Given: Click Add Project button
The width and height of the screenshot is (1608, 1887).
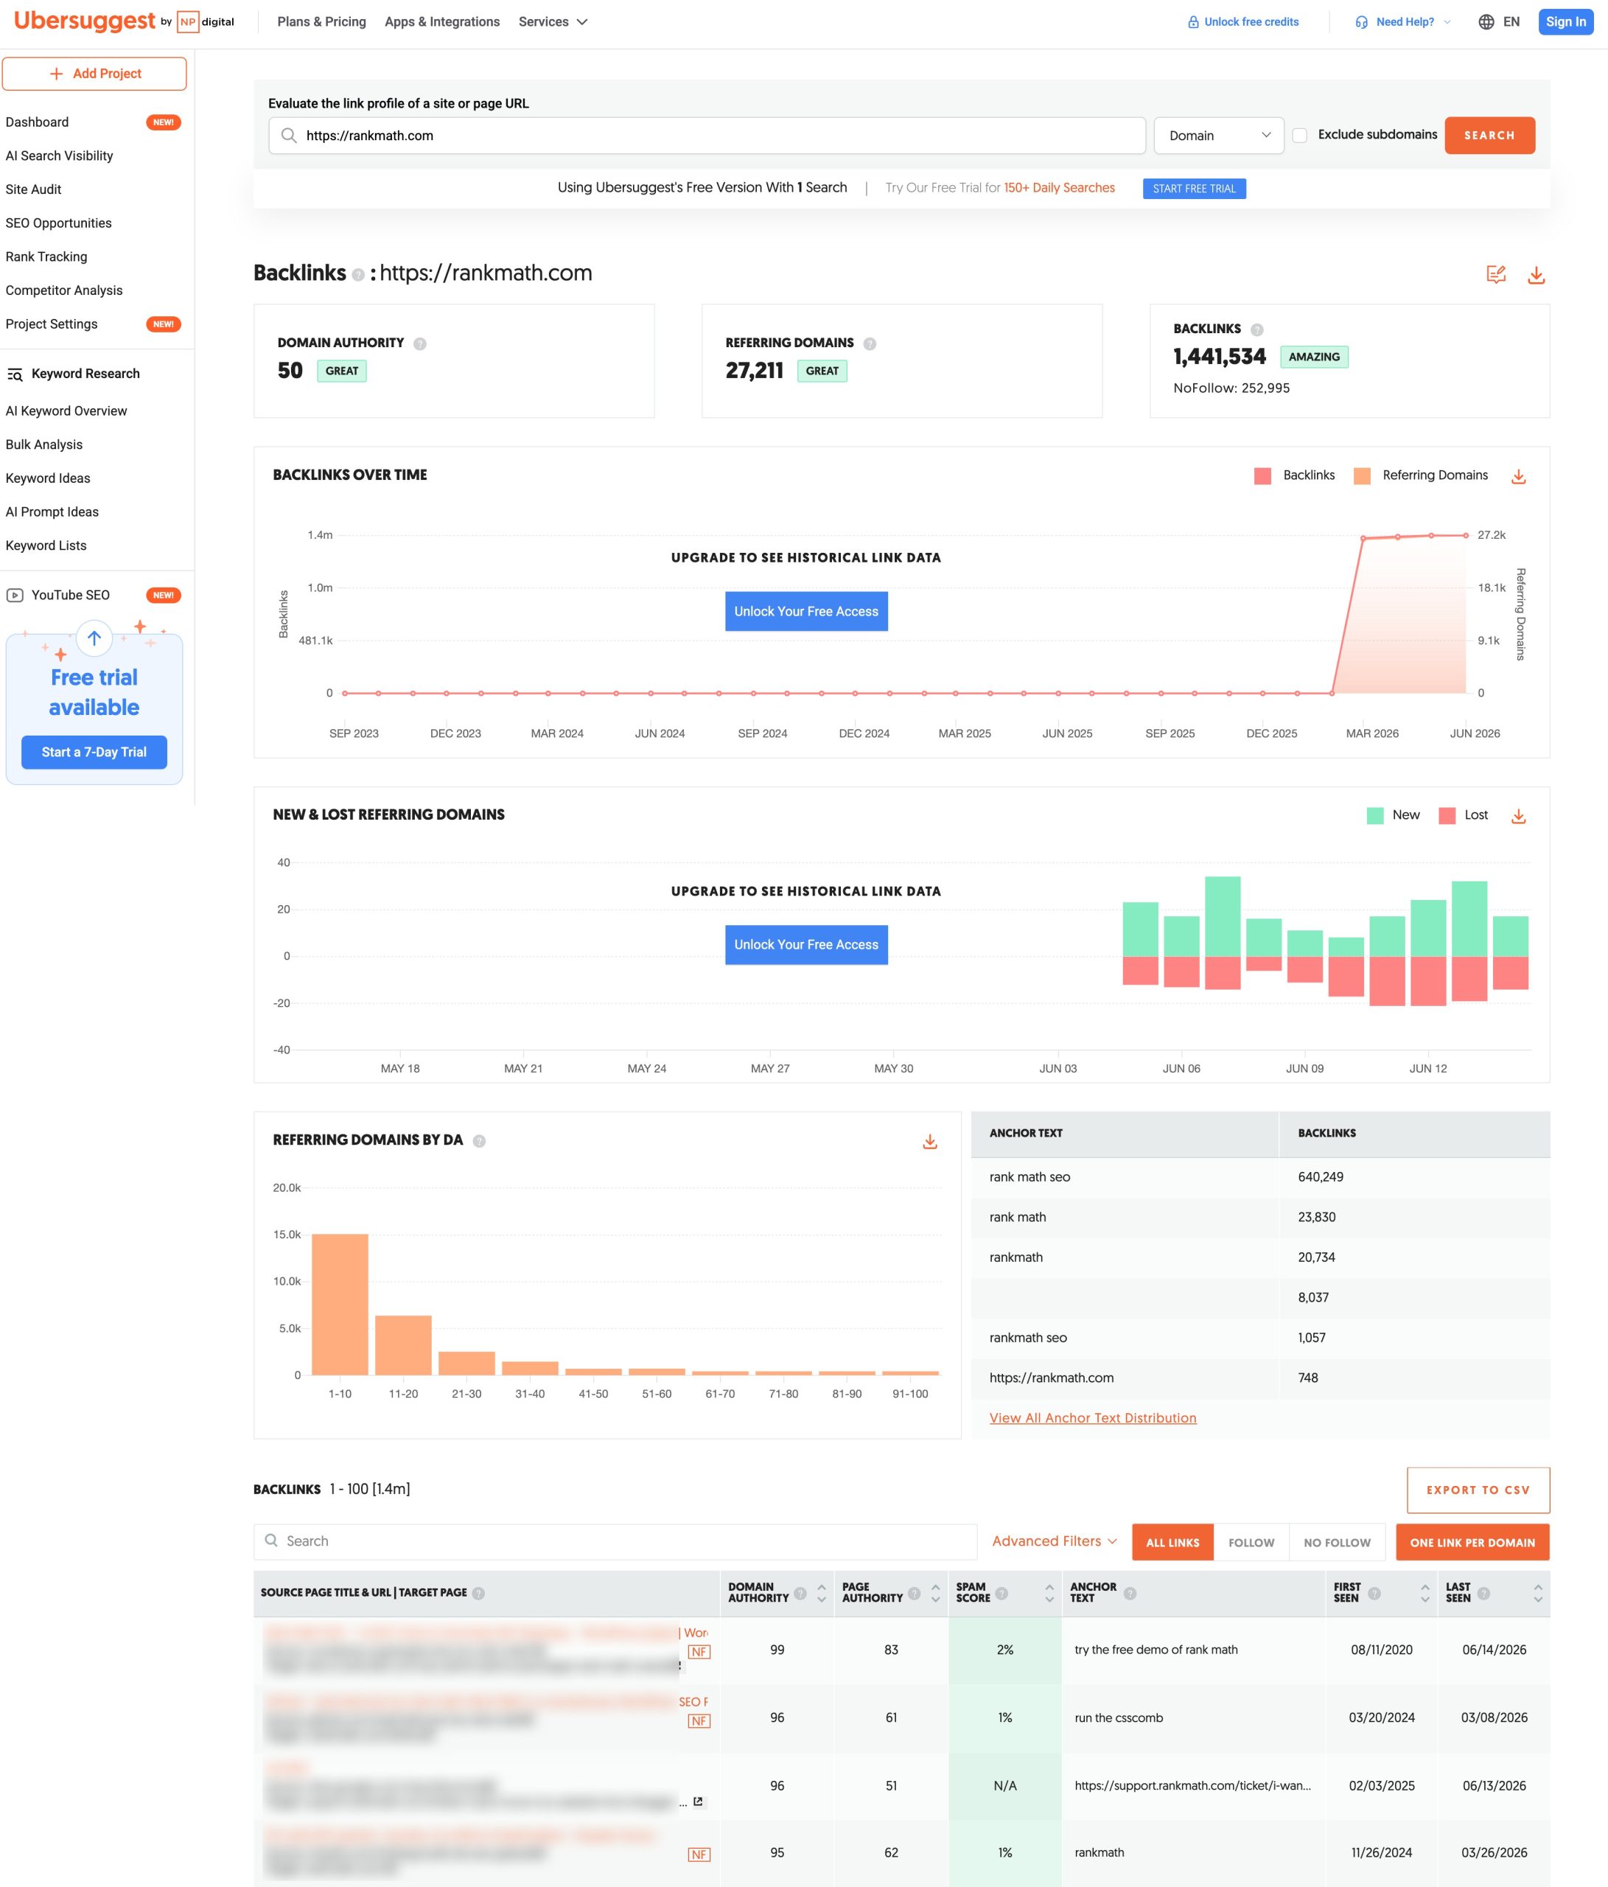Looking at the screenshot, I should coord(94,74).
